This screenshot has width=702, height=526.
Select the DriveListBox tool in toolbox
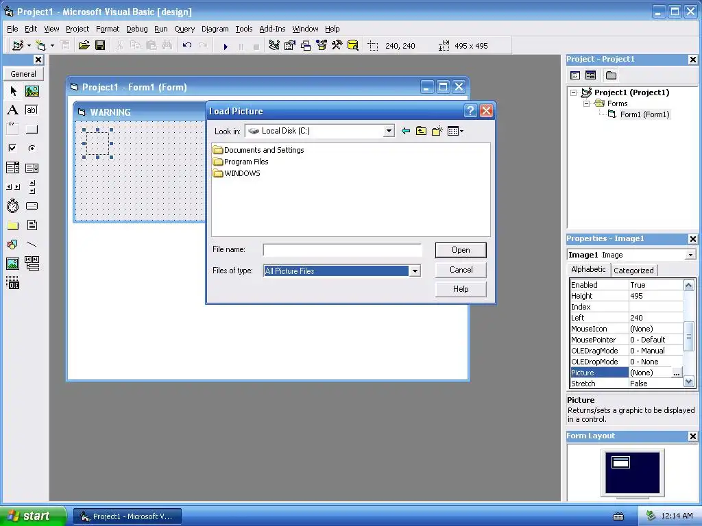click(32, 205)
